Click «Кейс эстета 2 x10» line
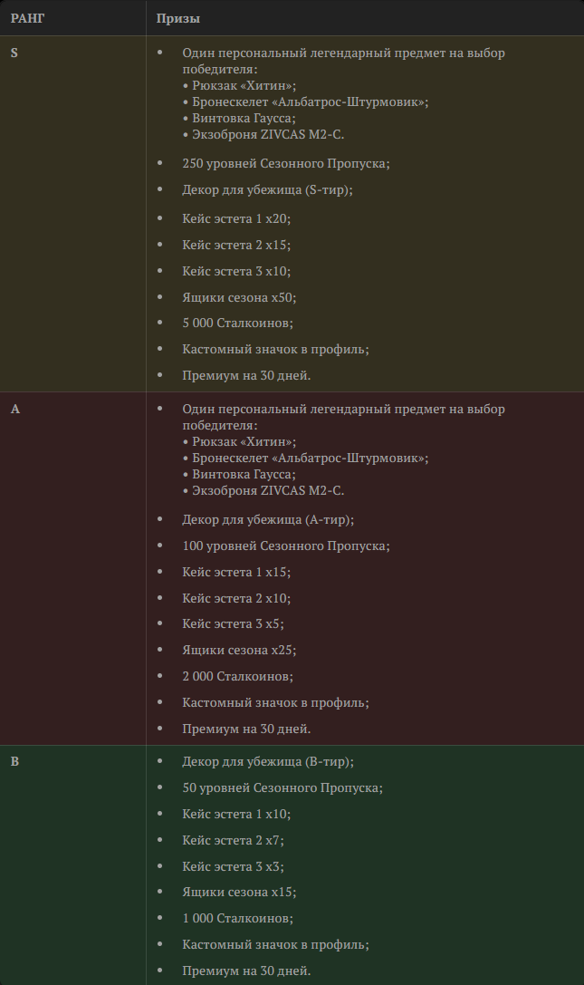The width and height of the screenshot is (584, 985). (236, 598)
